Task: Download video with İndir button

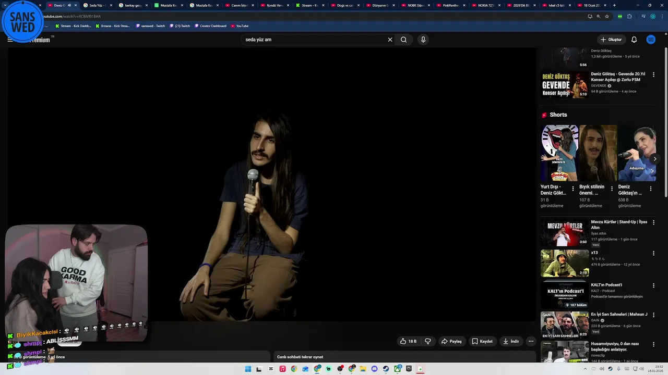Action: [x=511, y=341]
